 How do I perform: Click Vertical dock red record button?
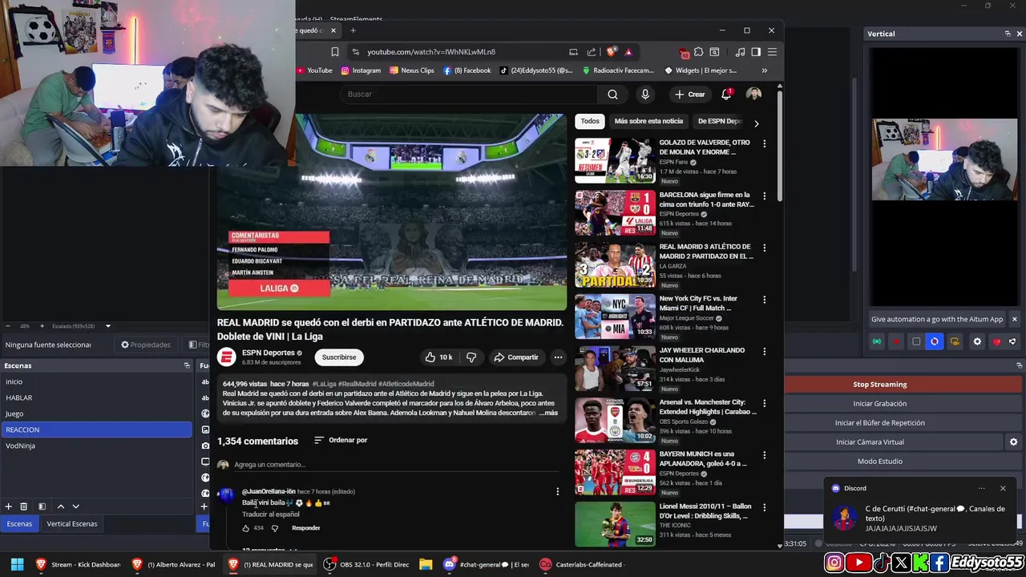(896, 341)
